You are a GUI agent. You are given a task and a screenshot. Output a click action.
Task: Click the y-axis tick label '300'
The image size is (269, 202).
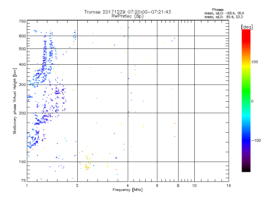[23, 85]
